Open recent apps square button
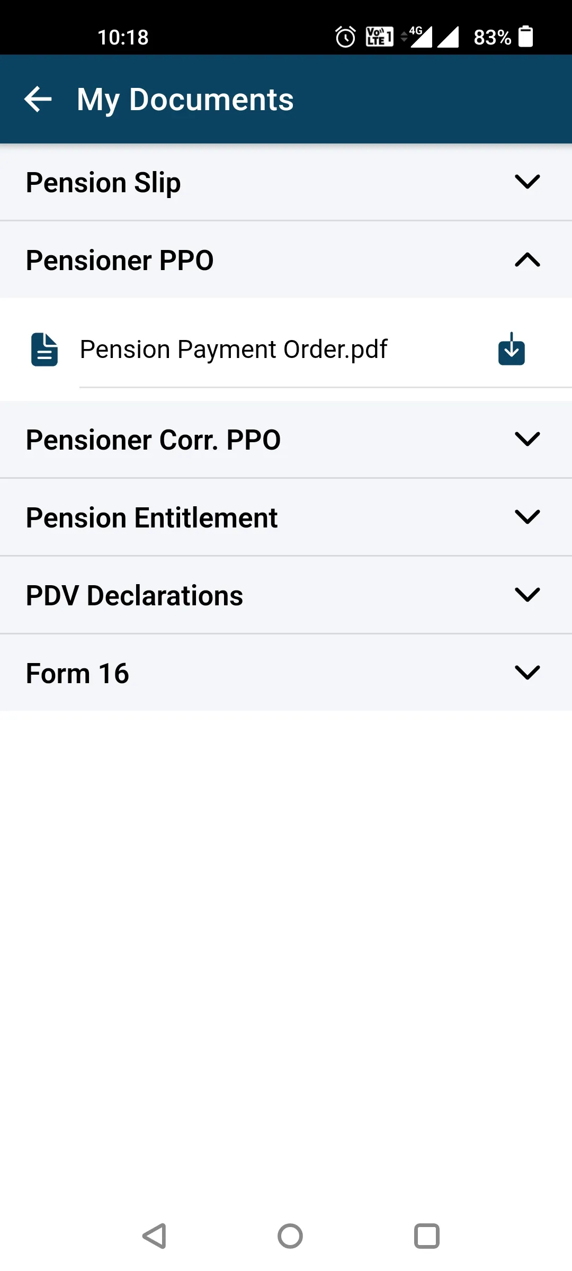 pos(426,1236)
